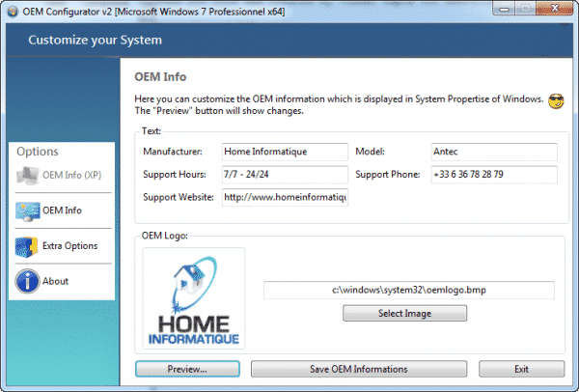579x392 pixels.
Task: Click the Preview... button
Action: click(x=187, y=369)
